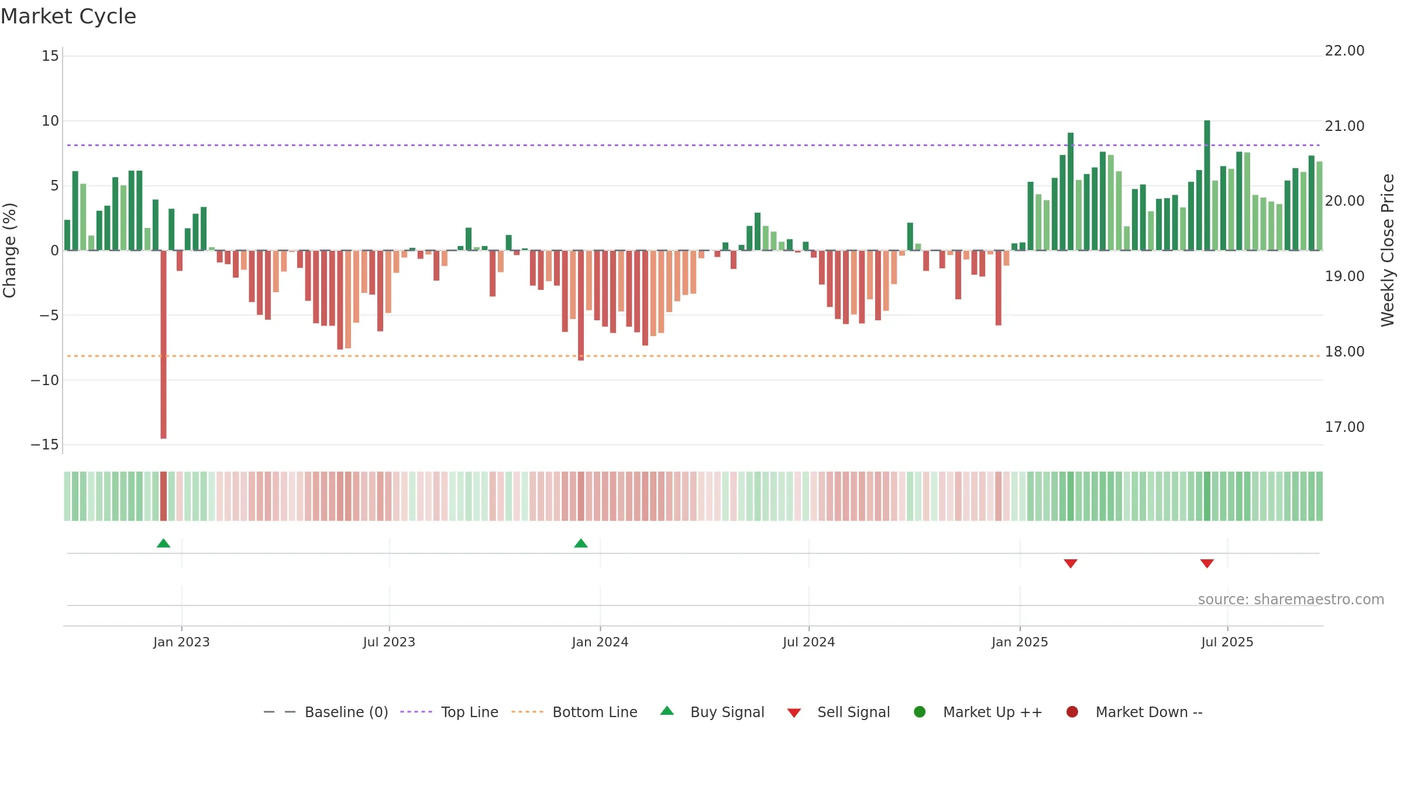The image size is (1404, 789).
Task: Click the 17.00 price axis label
Action: click(1344, 427)
